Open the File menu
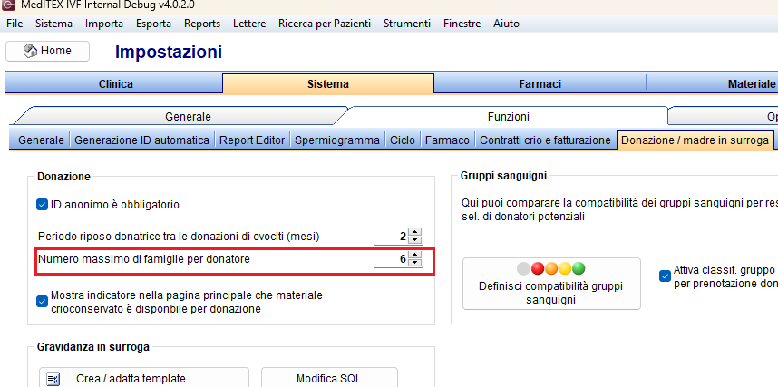This screenshot has width=778, height=387. [x=15, y=24]
